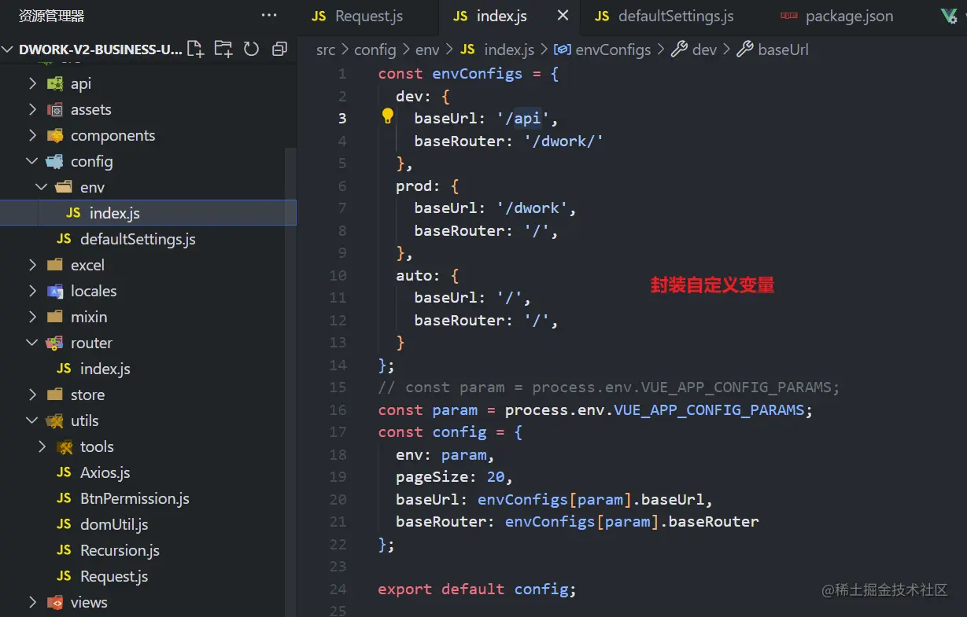Click the utils folder icon
The width and height of the screenshot is (967, 617).
pyautogui.click(x=55, y=421)
